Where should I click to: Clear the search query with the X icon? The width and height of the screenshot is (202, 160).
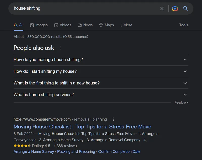(x=162, y=8)
